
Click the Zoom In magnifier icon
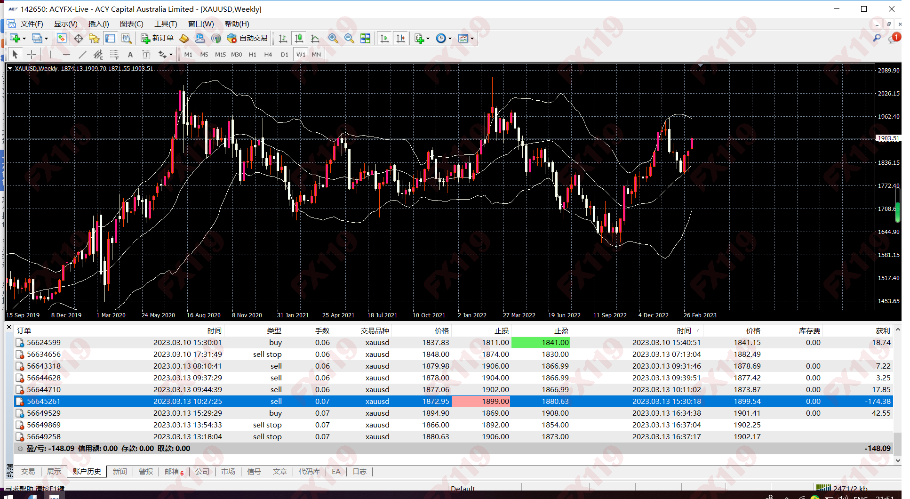pyautogui.click(x=333, y=38)
